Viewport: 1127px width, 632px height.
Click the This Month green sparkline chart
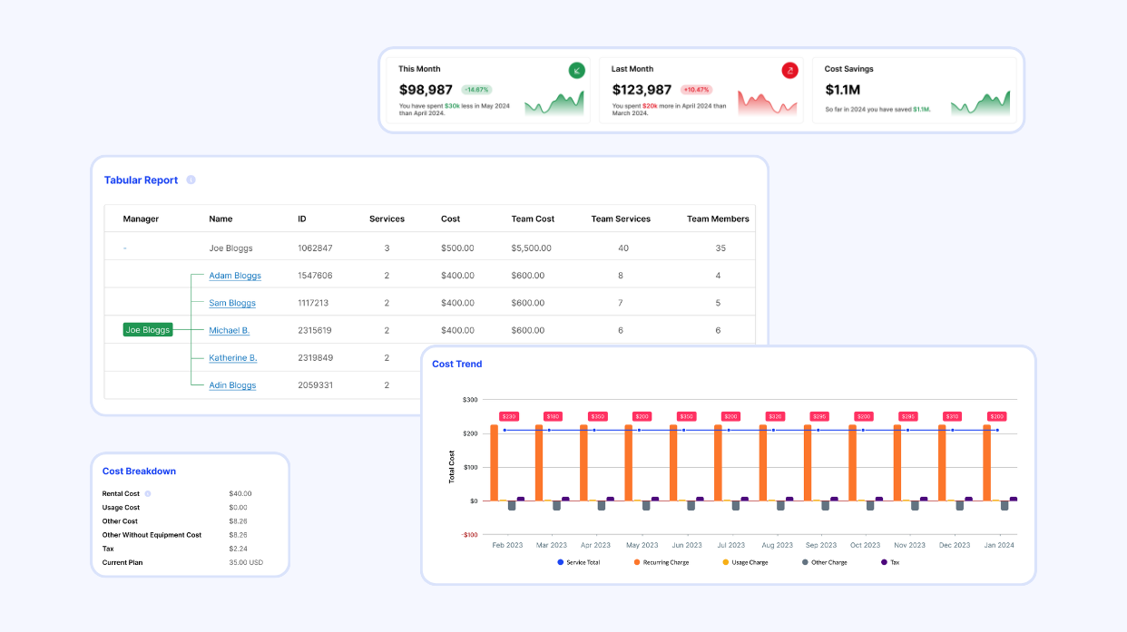tap(554, 104)
